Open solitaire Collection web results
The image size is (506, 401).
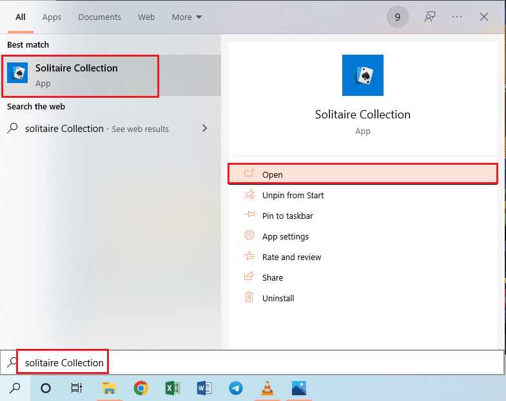pyautogui.click(x=111, y=128)
